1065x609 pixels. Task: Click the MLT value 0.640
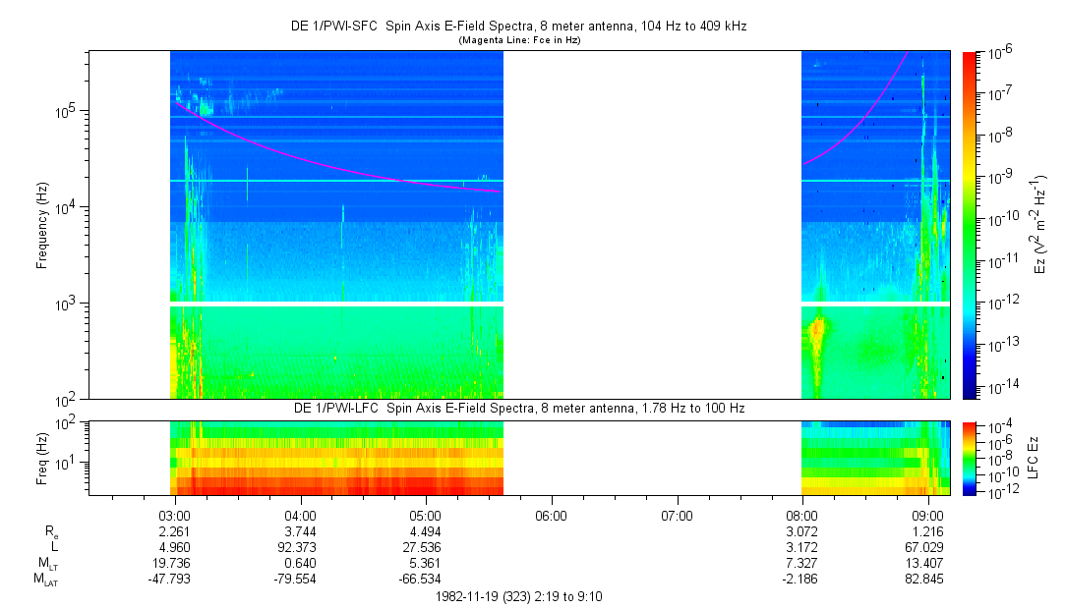tap(300, 563)
